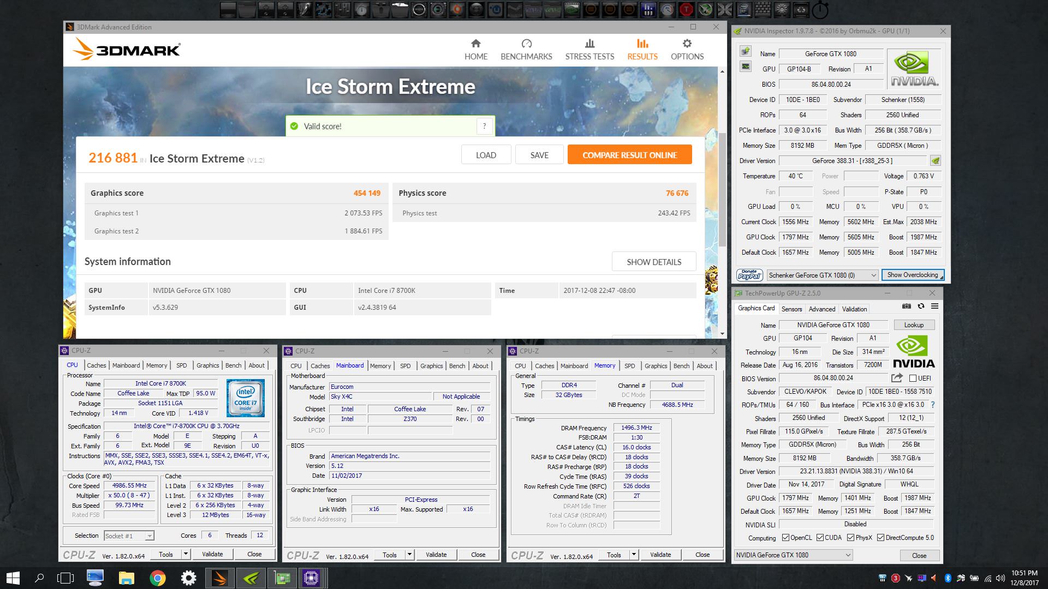Open the Sensors tab in GPU-Z

coord(791,309)
